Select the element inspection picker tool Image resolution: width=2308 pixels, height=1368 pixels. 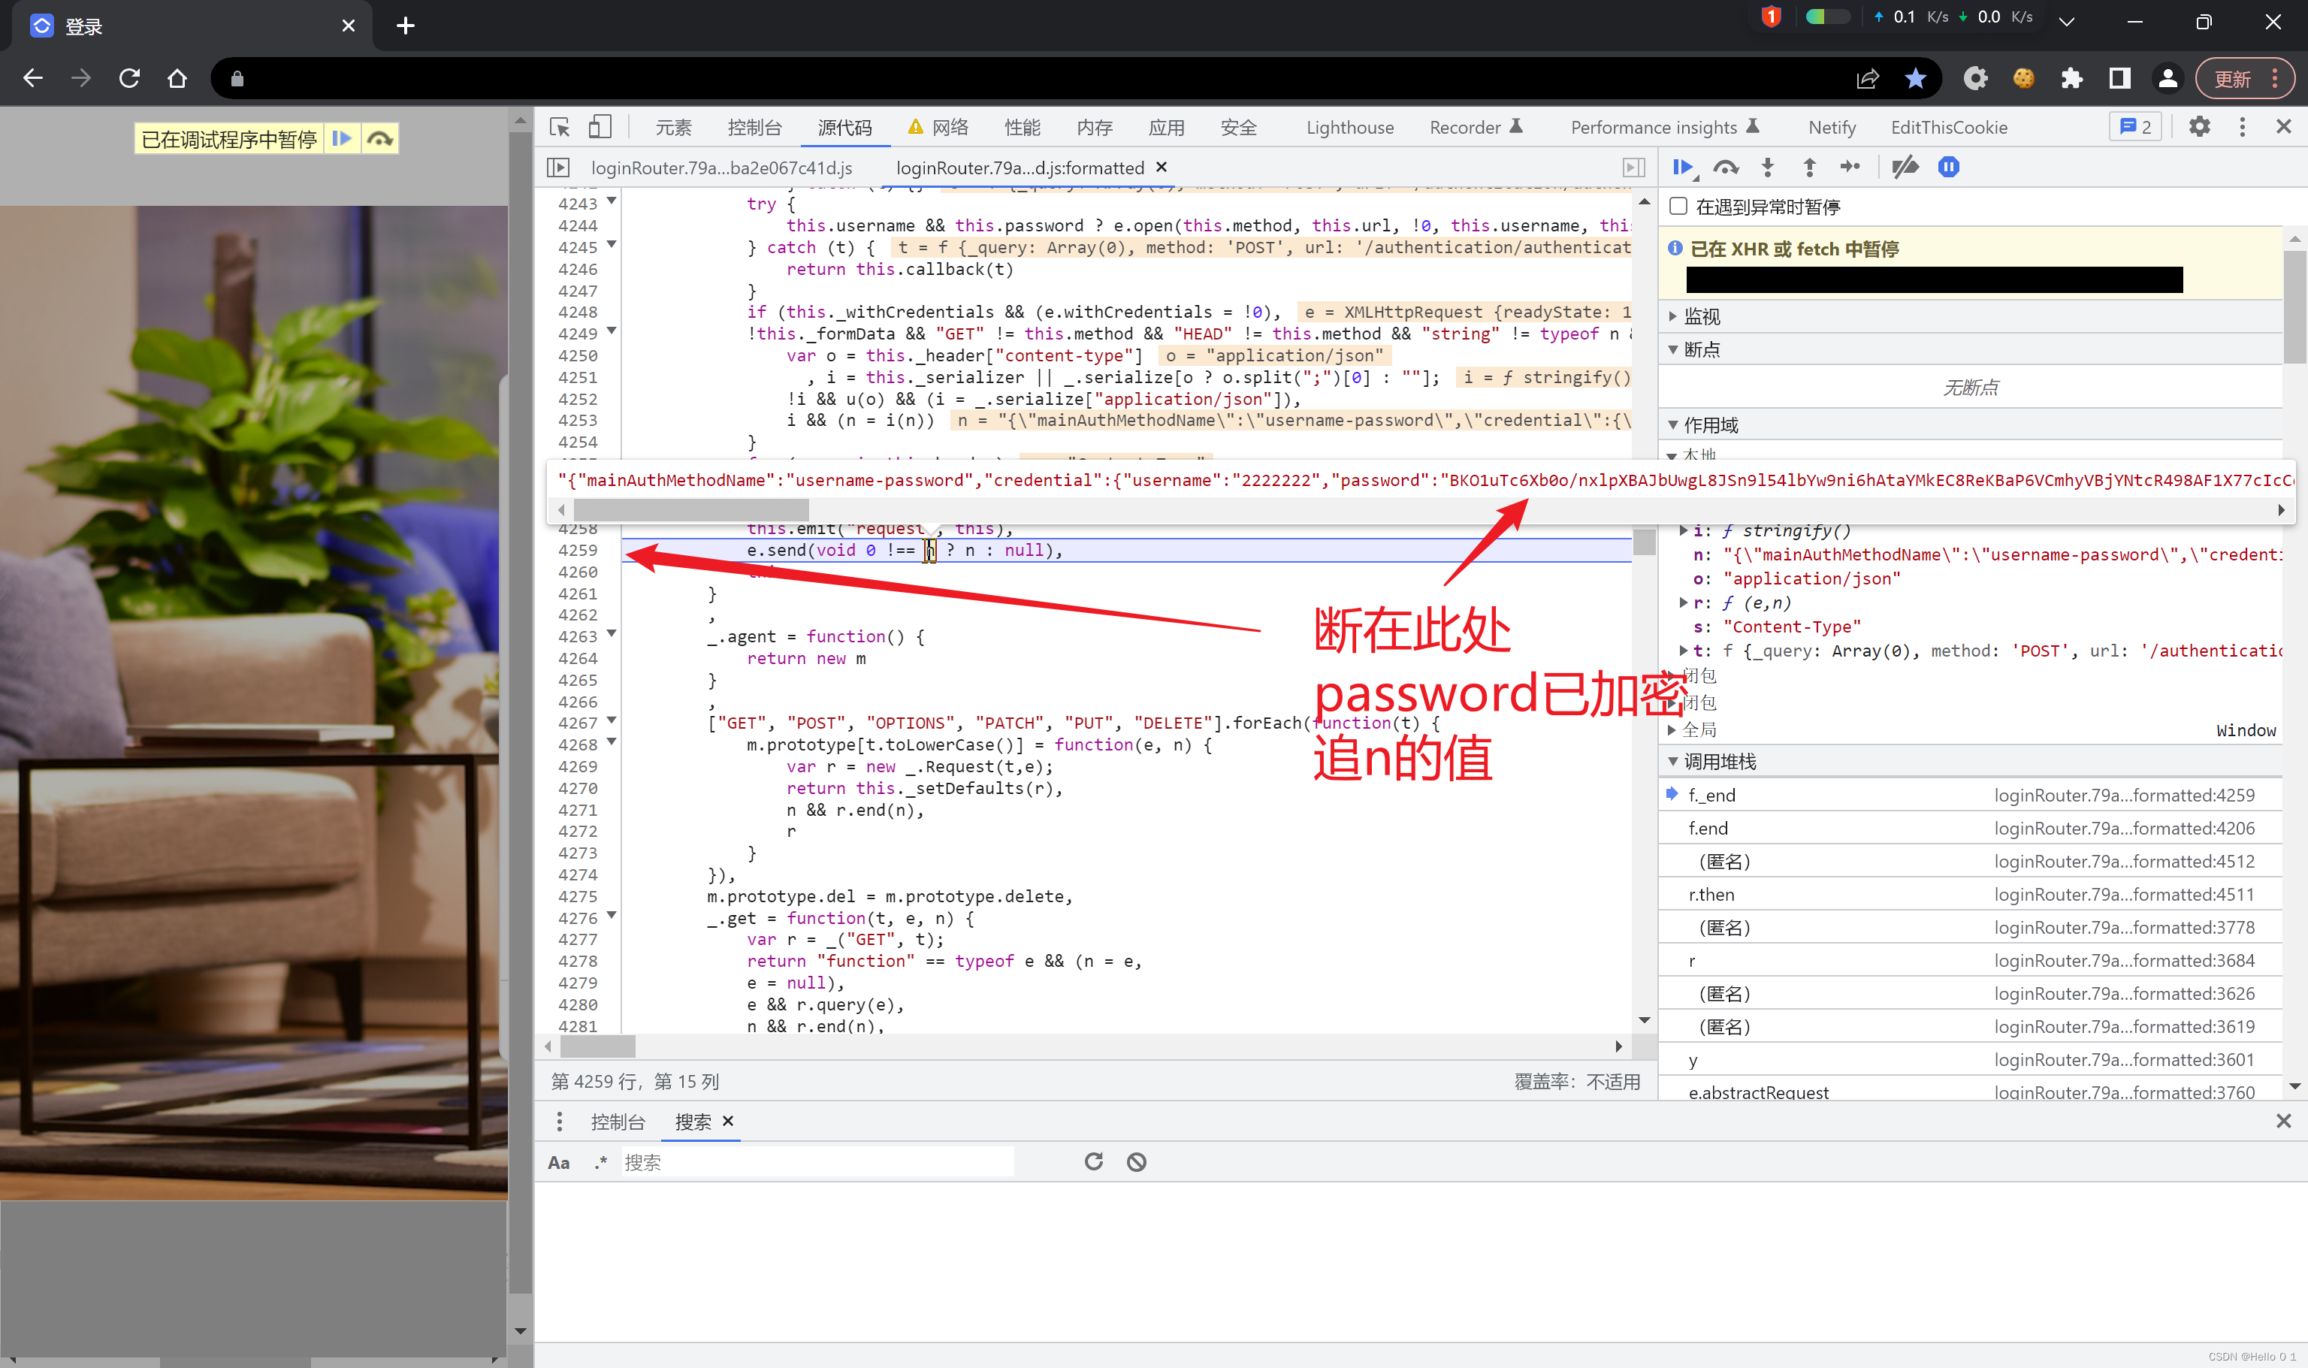tap(560, 126)
